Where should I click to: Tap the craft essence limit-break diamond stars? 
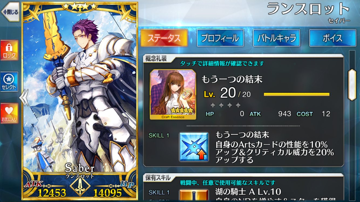(225, 105)
